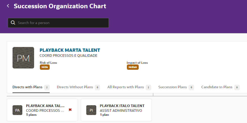The image size is (247, 123).
Task: Click the red flag icon on Ana's card
Action: click(x=70, y=110)
